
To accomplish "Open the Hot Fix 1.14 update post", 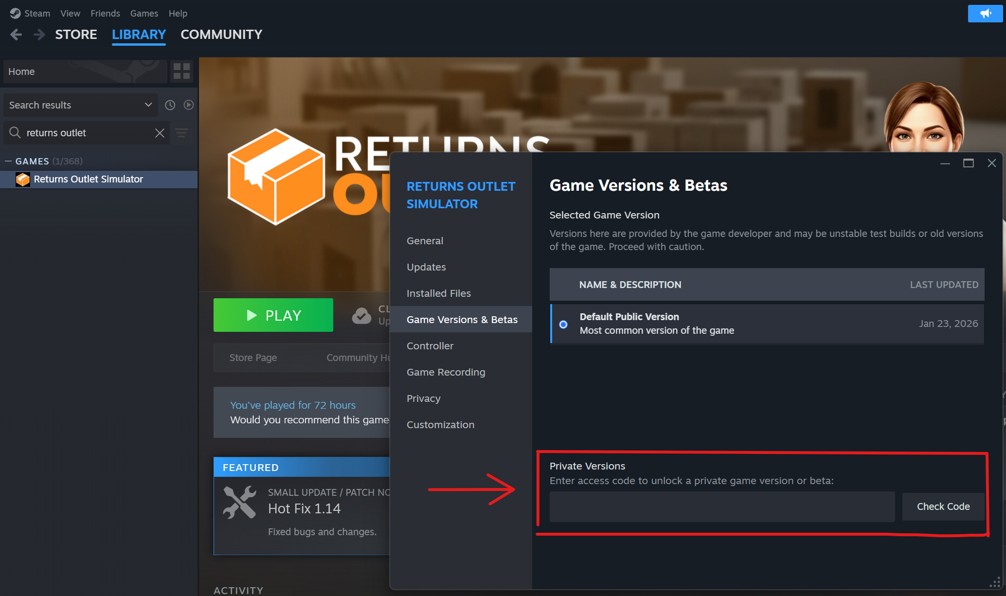I will point(305,509).
